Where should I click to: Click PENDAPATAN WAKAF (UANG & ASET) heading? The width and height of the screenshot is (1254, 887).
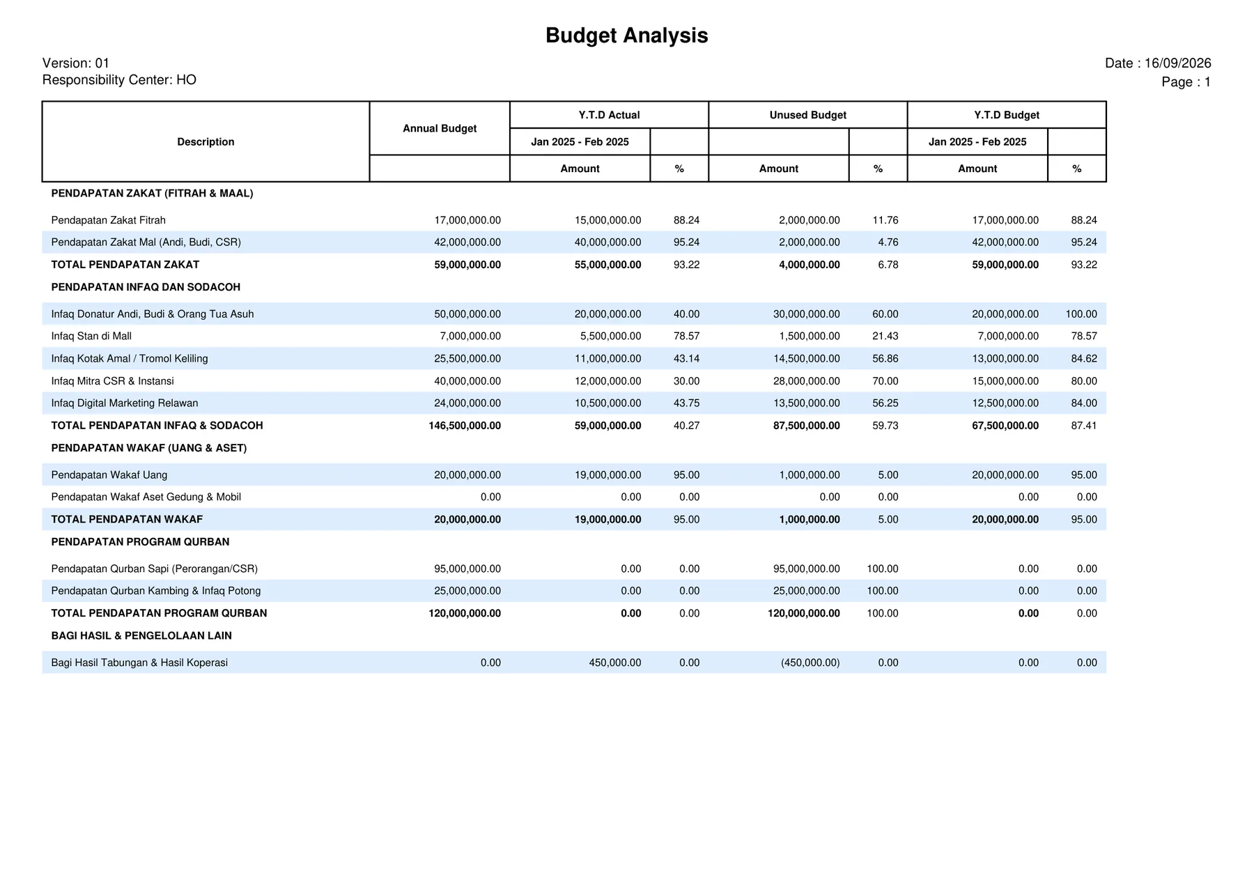click(148, 448)
